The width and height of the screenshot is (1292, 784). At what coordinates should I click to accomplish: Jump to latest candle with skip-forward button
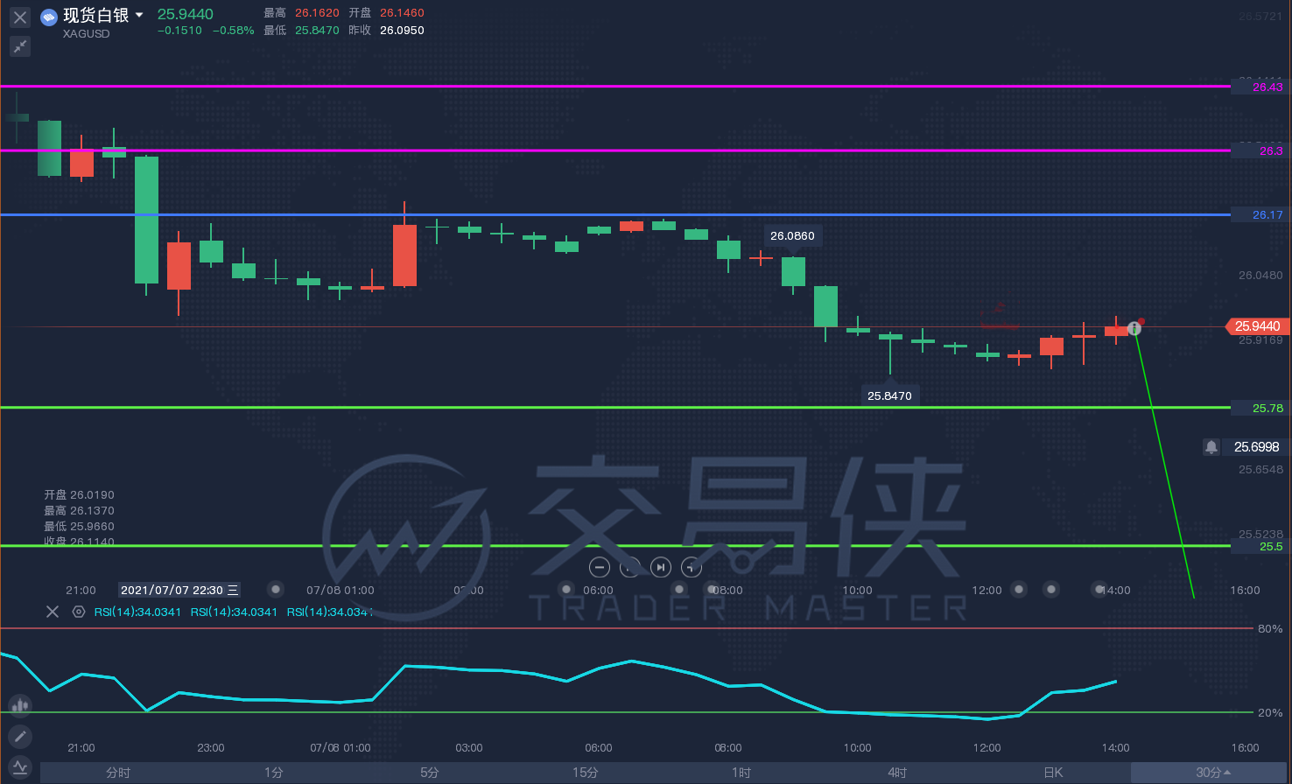coord(661,567)
